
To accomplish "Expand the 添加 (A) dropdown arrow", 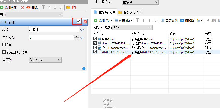I will pyautogui.click(x=112, y=21).
